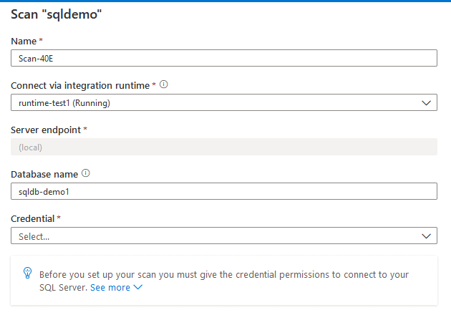Click the chevron arrow in the Credential dropdown

pyautogui.click(x=427, y=236)
